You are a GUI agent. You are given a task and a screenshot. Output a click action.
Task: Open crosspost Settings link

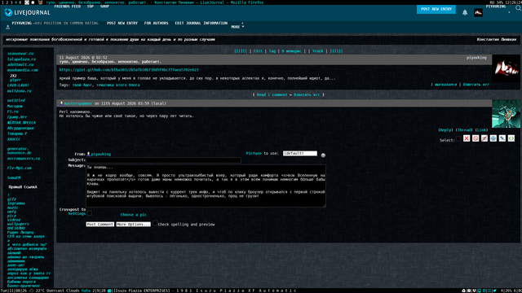click(x=77, y=213)
